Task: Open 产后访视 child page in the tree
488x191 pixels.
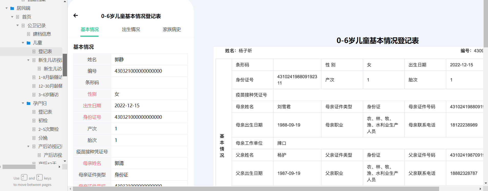Action: (x=53, y=155)
